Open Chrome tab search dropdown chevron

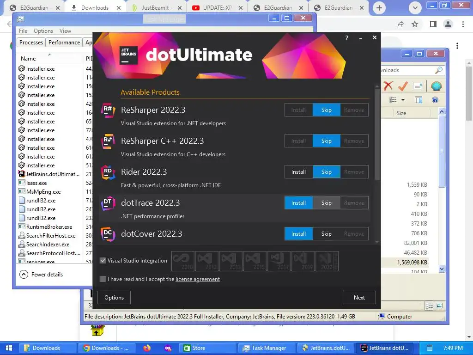pyautogui.click(x=415, y=8)
